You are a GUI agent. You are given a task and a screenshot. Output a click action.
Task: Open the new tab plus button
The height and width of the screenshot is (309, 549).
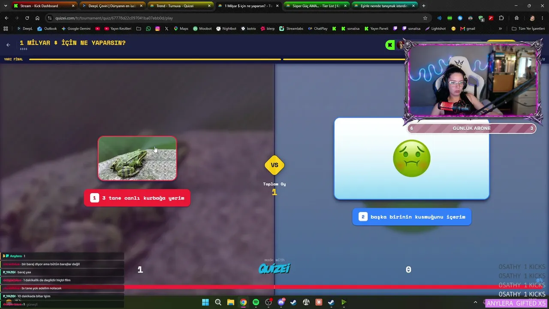coord(424,6)
